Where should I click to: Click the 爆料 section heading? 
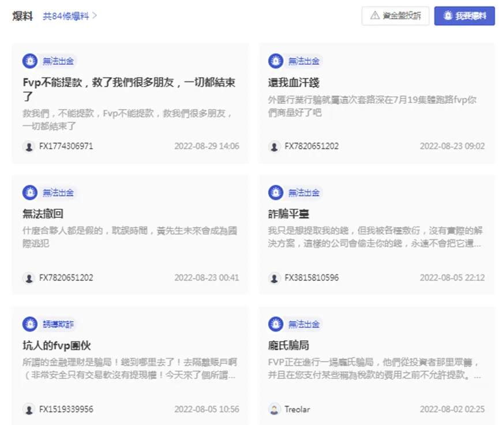tap(22, 16)
